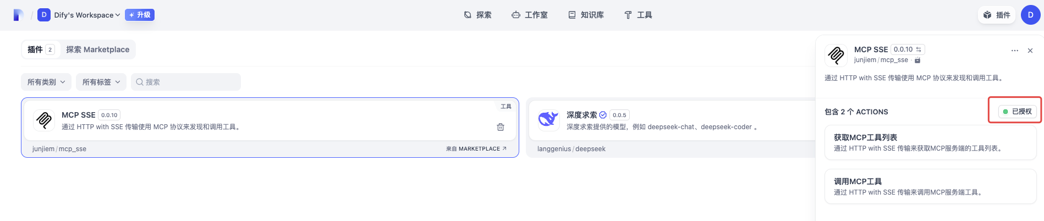Click the MCP SSE plugin icon in list
The height and width of the screenshot is (221, 1044).
44,120
